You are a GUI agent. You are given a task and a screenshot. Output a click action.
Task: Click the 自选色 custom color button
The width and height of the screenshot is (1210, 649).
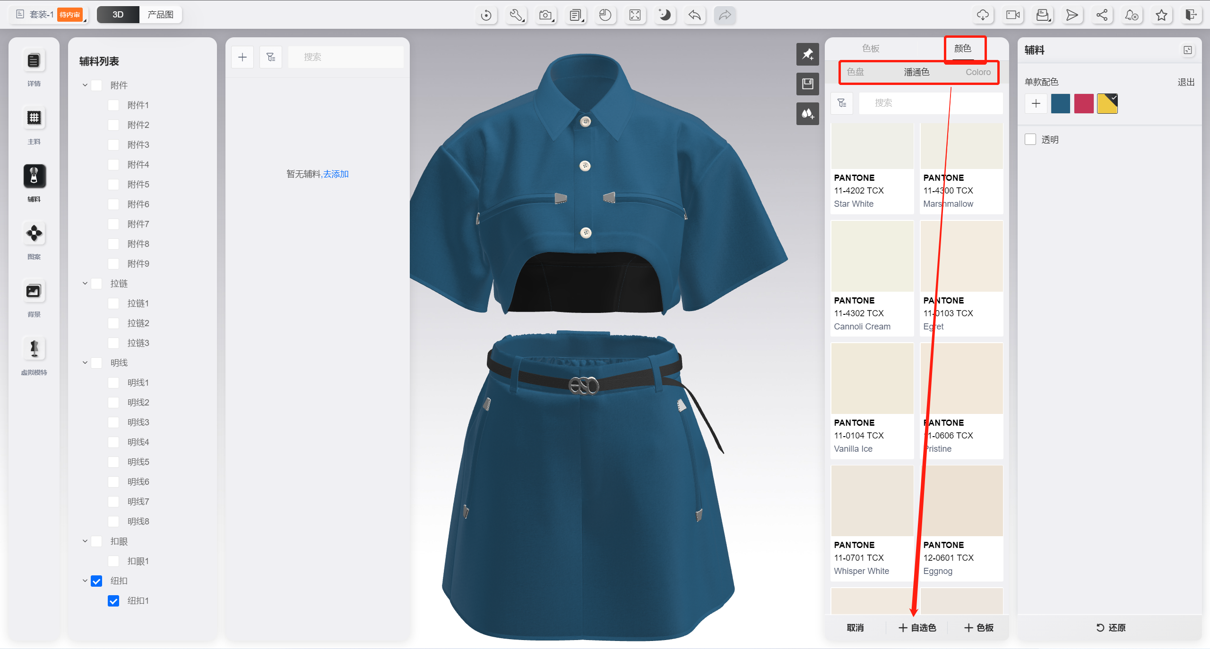coord(917,628)
